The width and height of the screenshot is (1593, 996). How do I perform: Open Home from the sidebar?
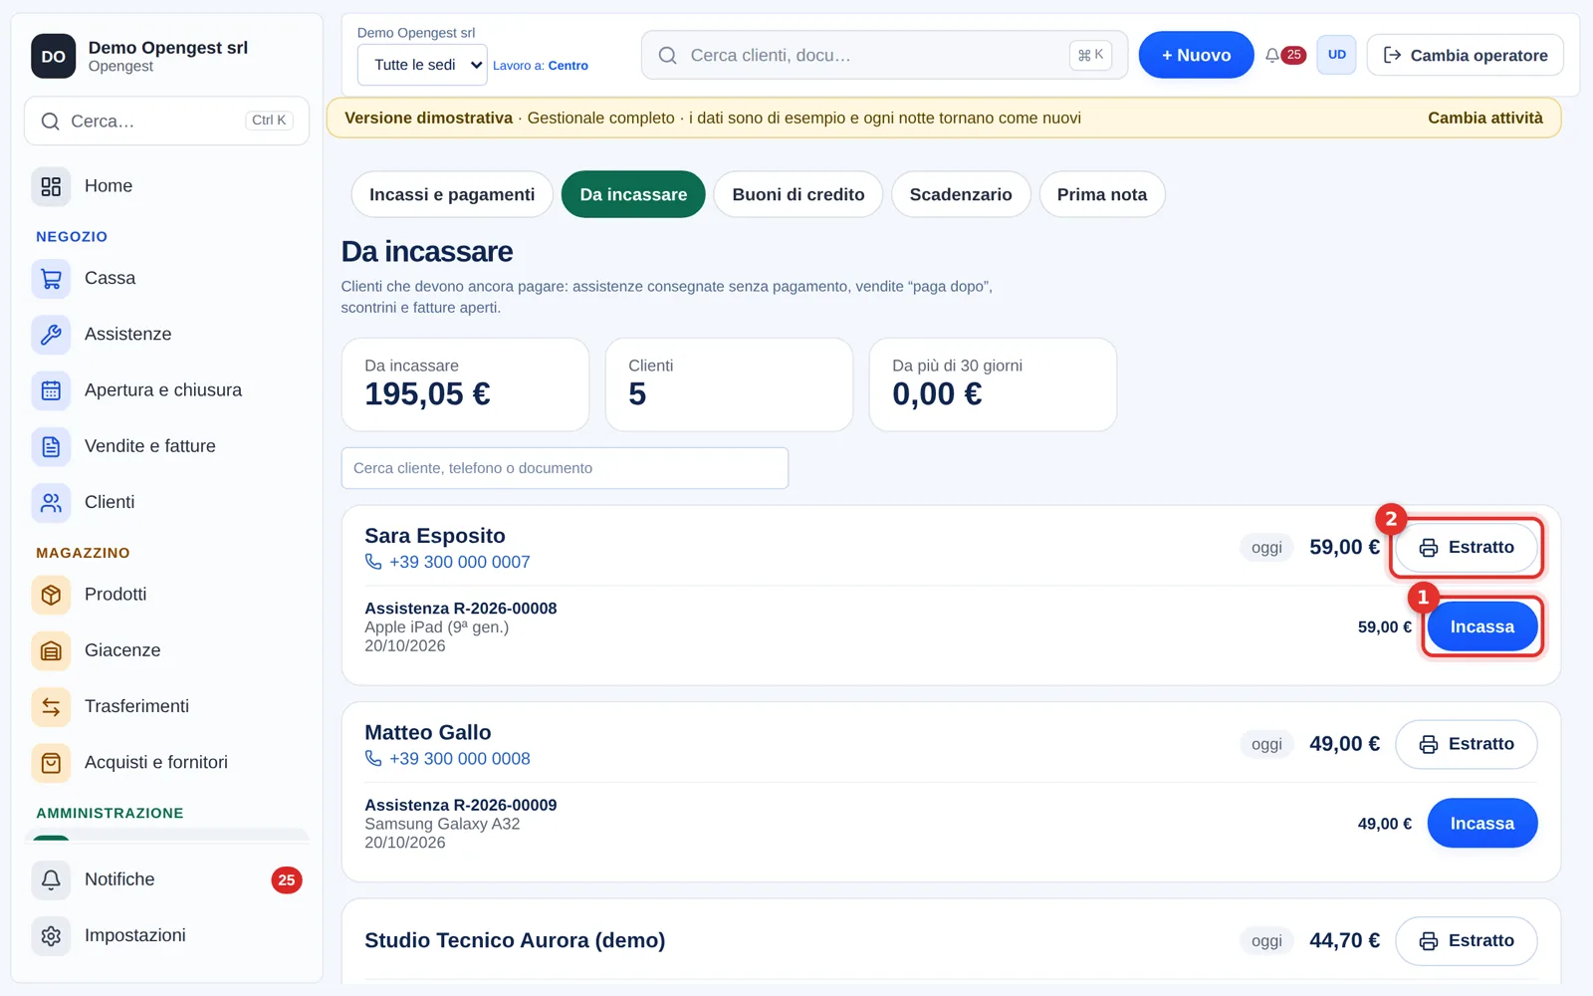[166, 186]
